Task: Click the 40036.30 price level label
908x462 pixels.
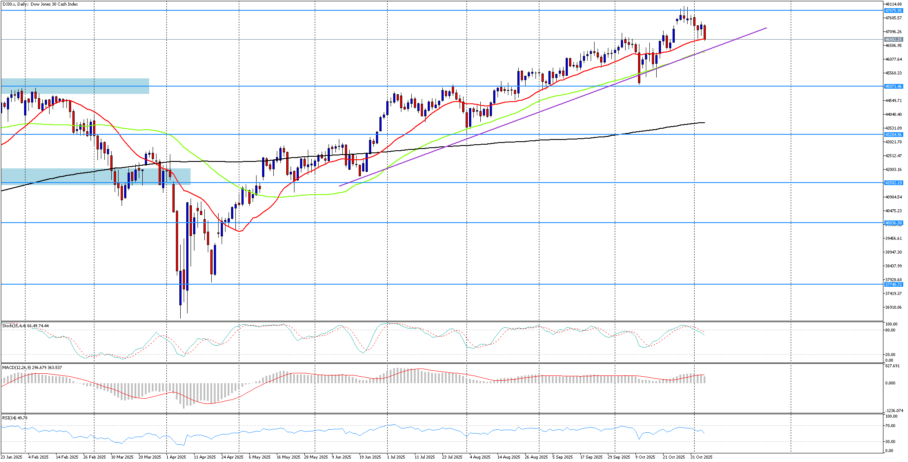Action: pos(893,223)
